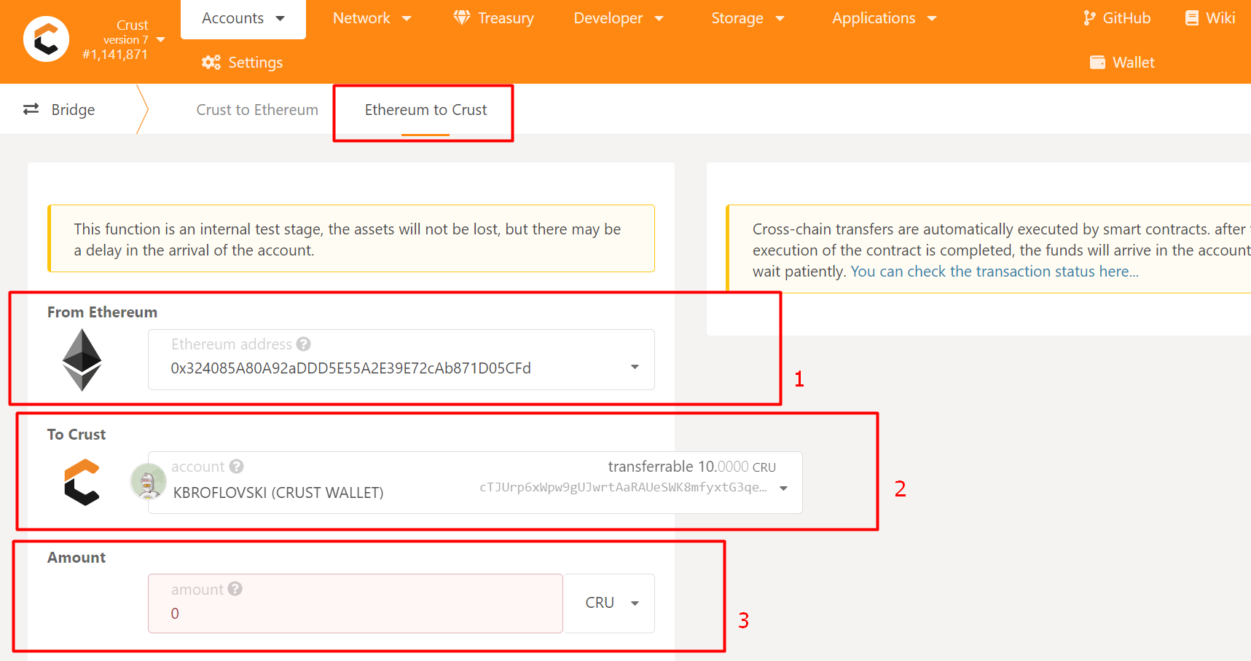The height and width of the screenshot is (661, 1251).
Task: Open the transaction status check link
Action: point(995,272)
